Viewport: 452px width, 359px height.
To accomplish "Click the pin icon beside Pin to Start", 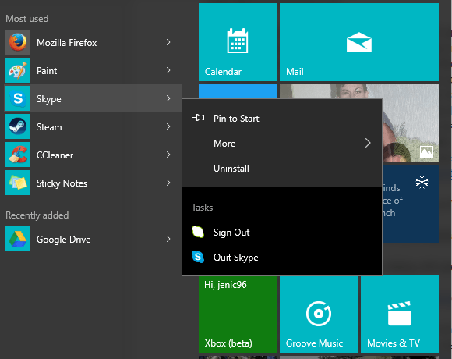I will click(198, 118).
